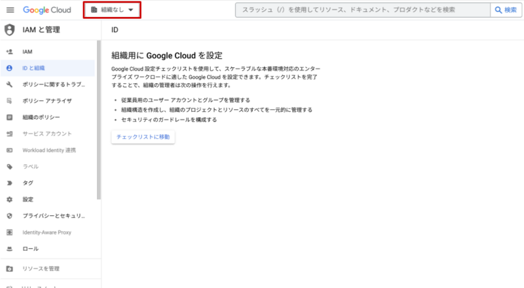The image size is (524, 288).
Task: Click the arrow-shaped タグ icon
Action: click(x=9, y=183)
